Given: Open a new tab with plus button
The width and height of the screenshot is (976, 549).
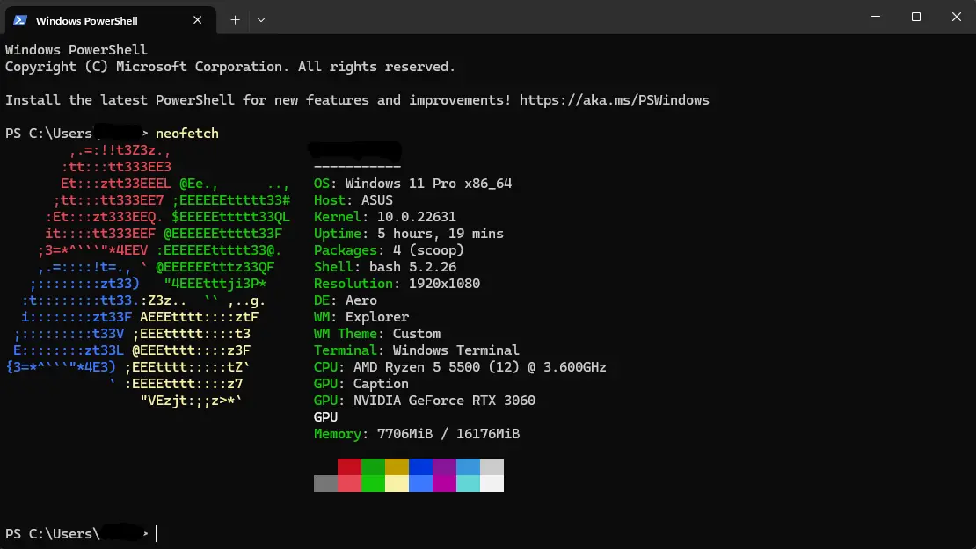Looking at the screenshot, I should (235, 20).
